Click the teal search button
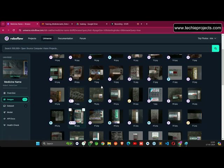The width and height of the screenshot is (224, 168). point(216,48)
